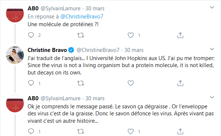Open the @ChristineBravo7 mention link
This screenshot has width=221, height=136.
[x=82, y=17]
